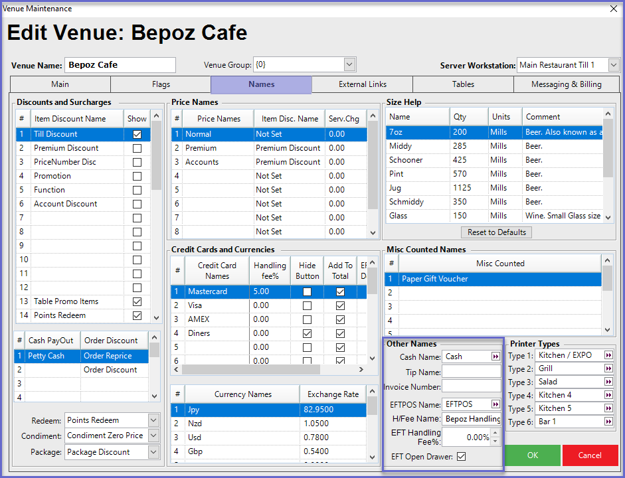
Task: Click arrow icon for Printer Type 1
Action: pos(608,356)
